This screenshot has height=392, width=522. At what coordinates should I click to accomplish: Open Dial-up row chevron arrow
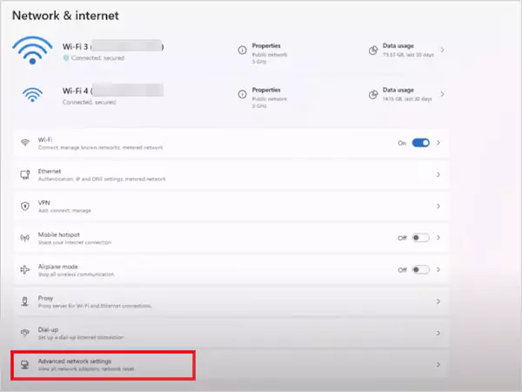[438, 333]
